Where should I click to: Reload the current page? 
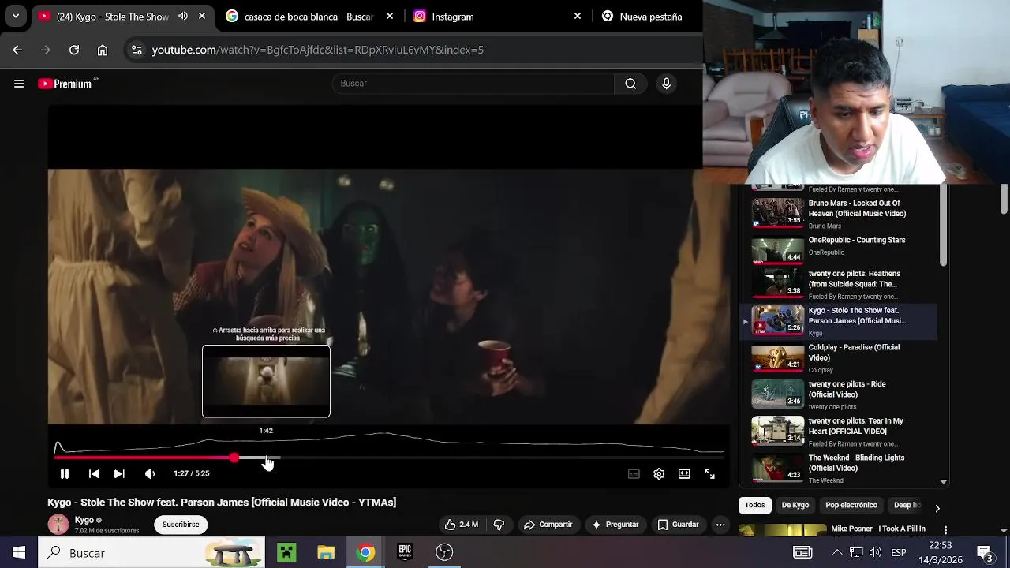pyautogui.click(x=74, y=50)
